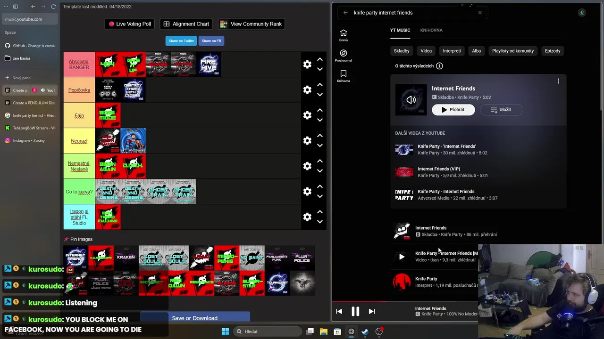Viewport: 604px width, 339px height.
Task: Share tier list on FB
Action: click(x=211, y=41)
